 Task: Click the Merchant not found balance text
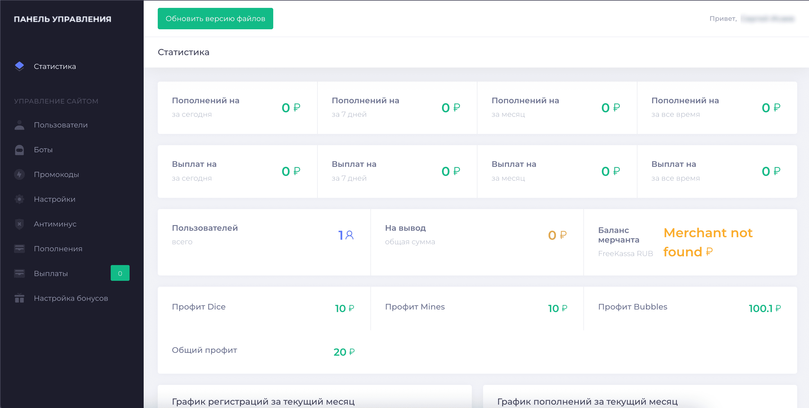tap(708, 242)
